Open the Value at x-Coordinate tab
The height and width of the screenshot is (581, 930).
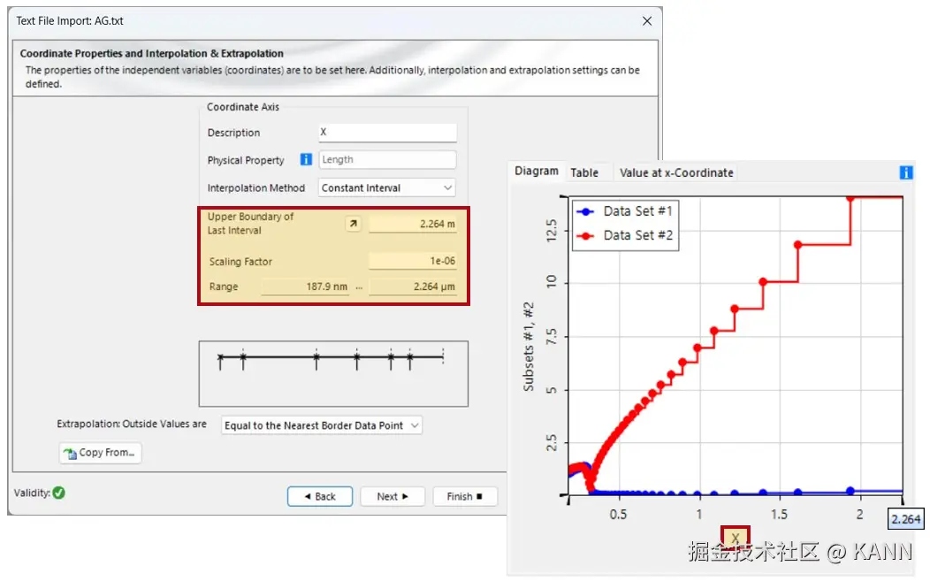tap(676, 172)
